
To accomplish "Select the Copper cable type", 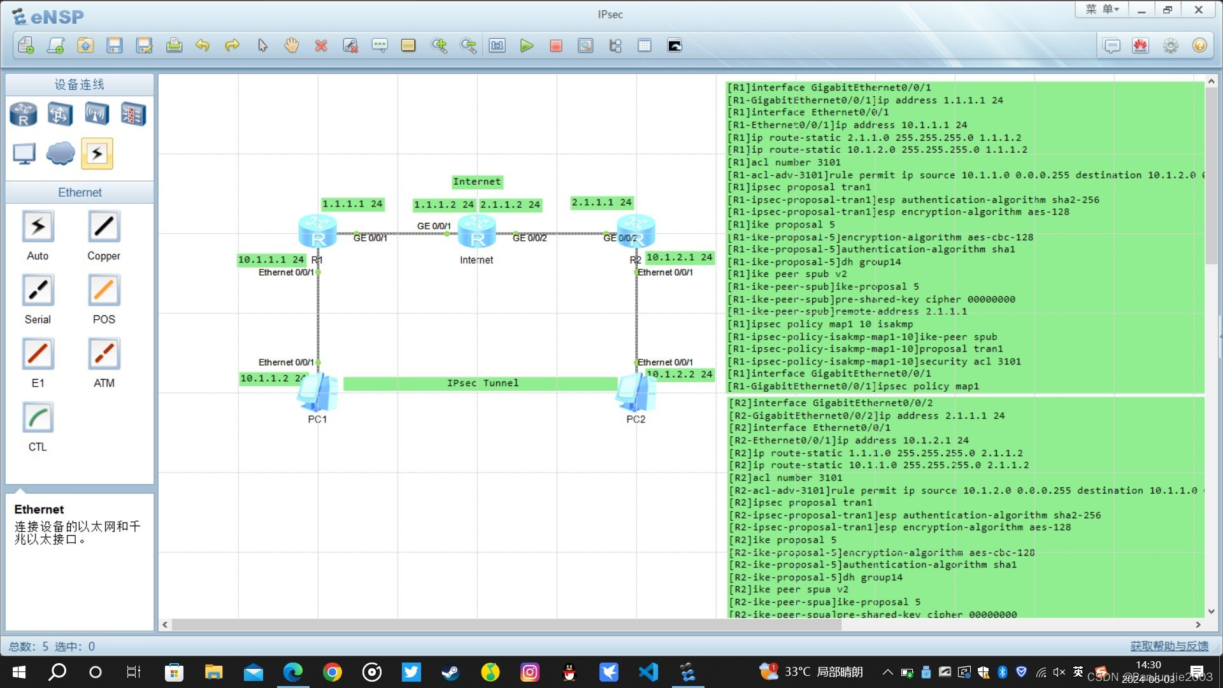I will (x=104, y=227).
